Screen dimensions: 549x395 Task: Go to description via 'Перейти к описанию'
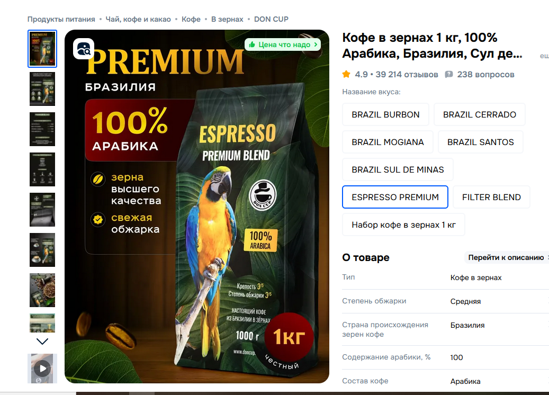[x=506, y=257]
